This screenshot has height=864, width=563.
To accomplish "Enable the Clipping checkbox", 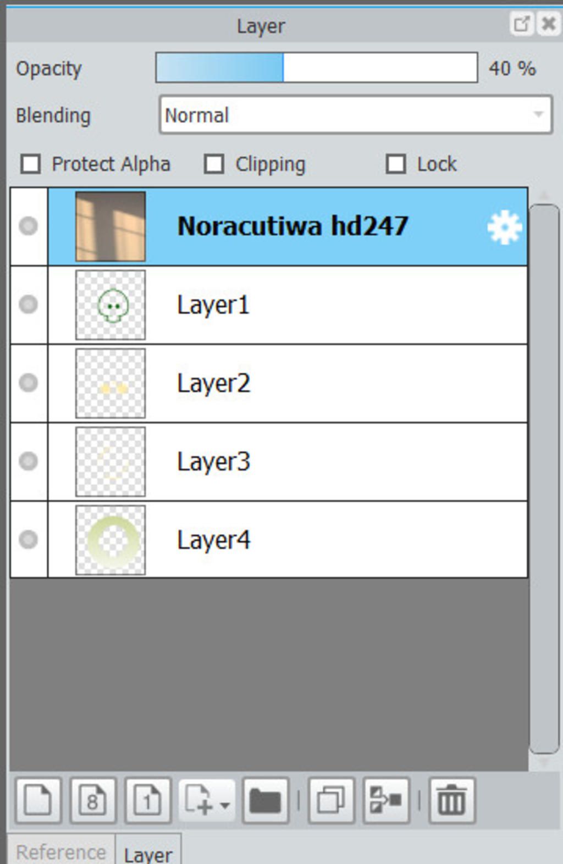I will [214, 164].
